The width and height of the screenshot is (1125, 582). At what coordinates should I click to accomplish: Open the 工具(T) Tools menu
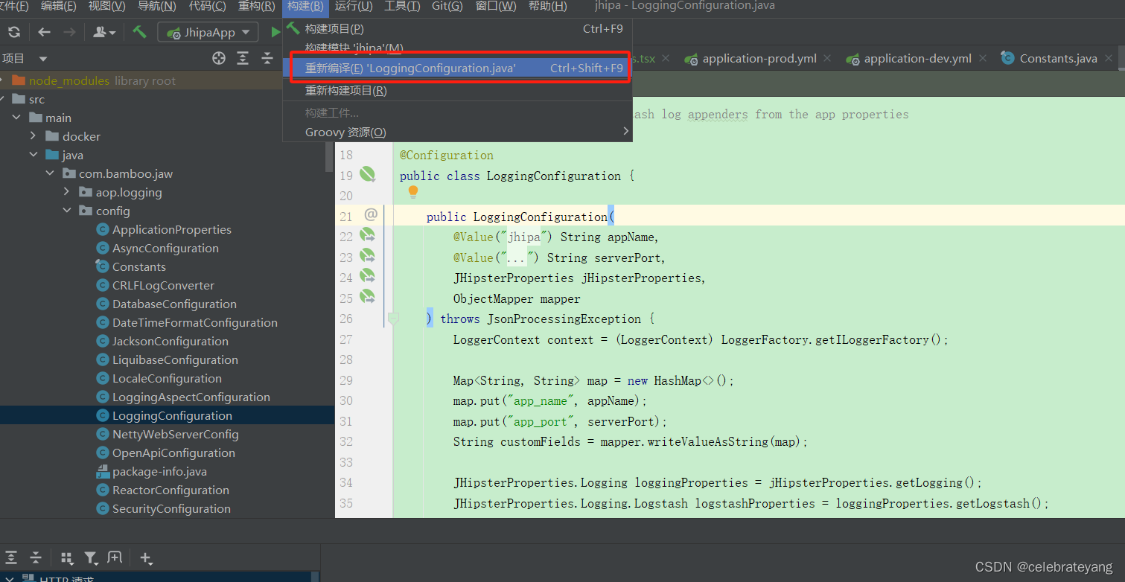(402, 6)
